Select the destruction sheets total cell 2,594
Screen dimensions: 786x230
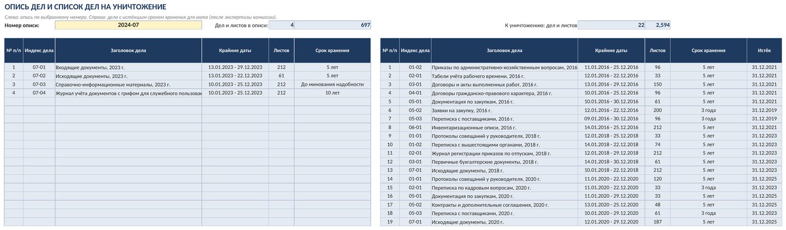tap(658, 25)
